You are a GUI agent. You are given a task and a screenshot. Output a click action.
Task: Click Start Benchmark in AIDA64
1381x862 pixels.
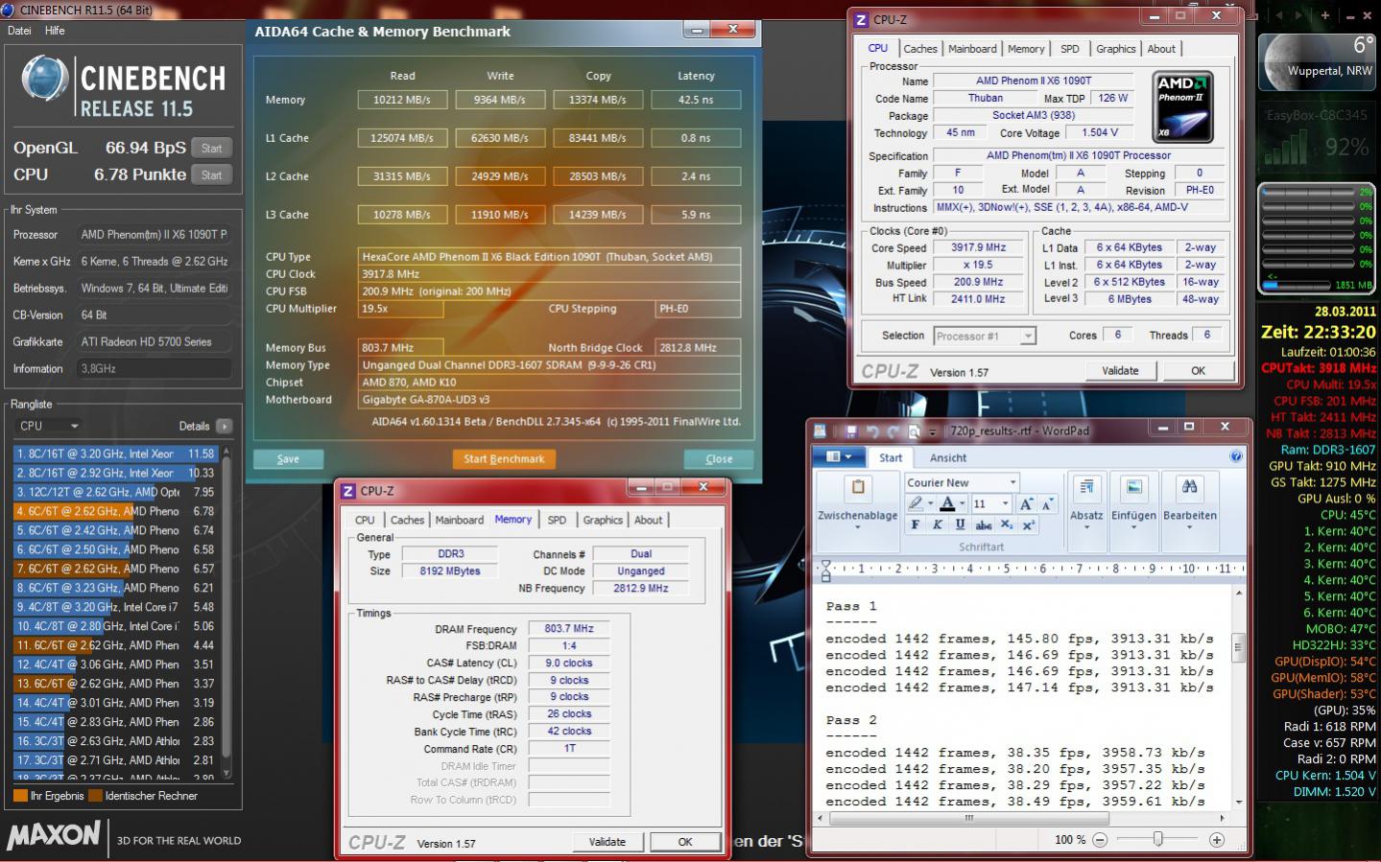click(x=504, y=459)
